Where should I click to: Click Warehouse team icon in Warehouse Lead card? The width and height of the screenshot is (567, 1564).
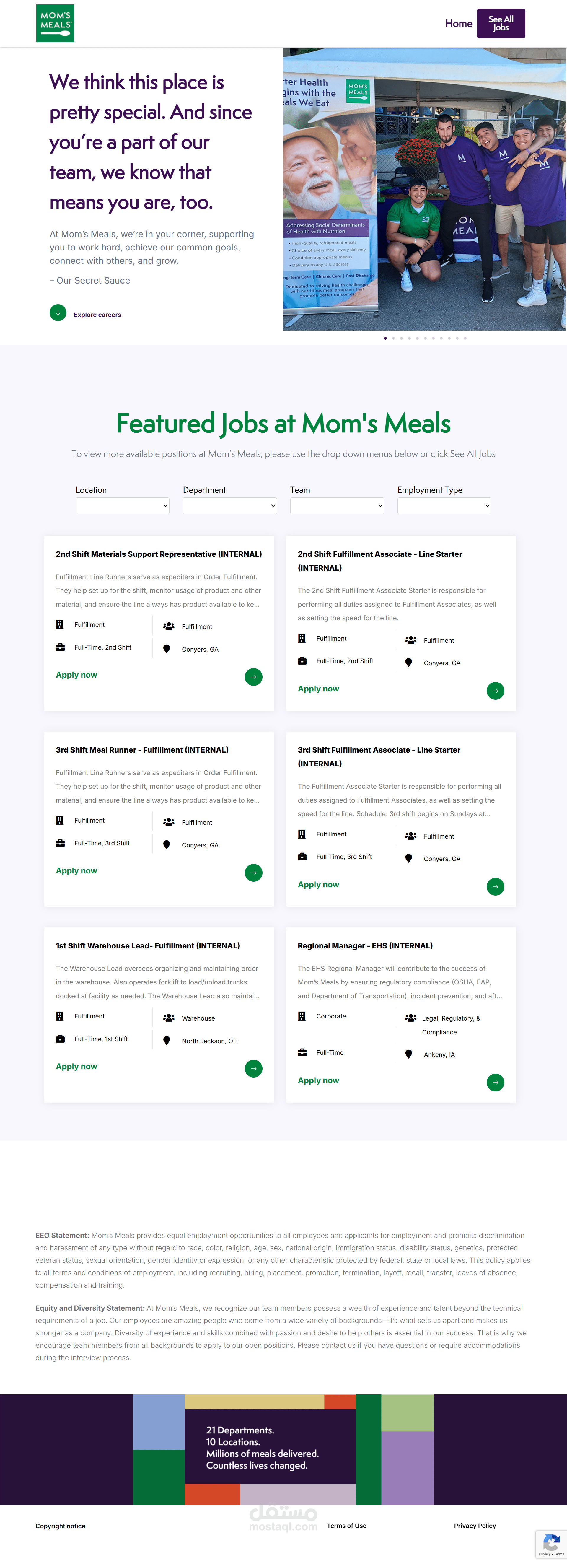click(x=169, y=1018)
